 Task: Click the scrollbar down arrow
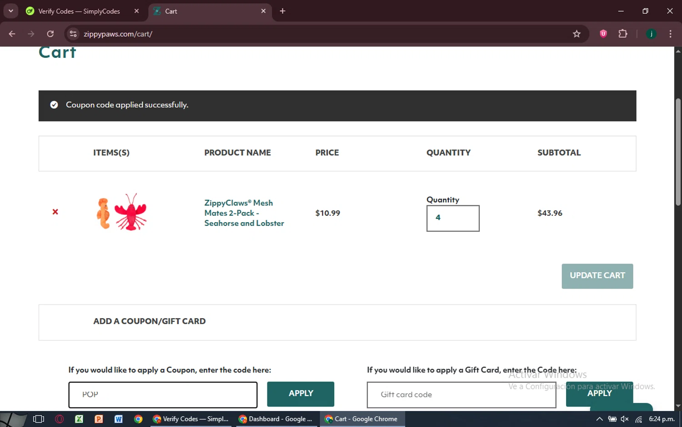678,406
